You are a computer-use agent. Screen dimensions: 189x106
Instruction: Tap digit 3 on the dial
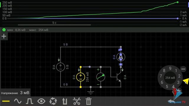click(x=178, y=82)
